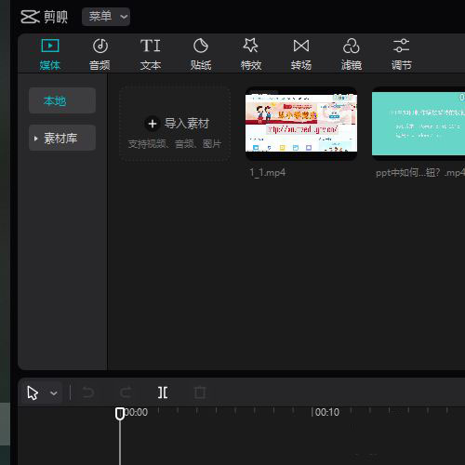Click the 1_1.mp4 file name
Image resolution: width=465 pixels, height=465 pixels.
[268, 172]
